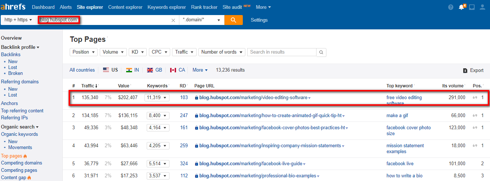Open the http + https protocol dropdown
This screenshot has height=181, width=490.
click(18, 20)
